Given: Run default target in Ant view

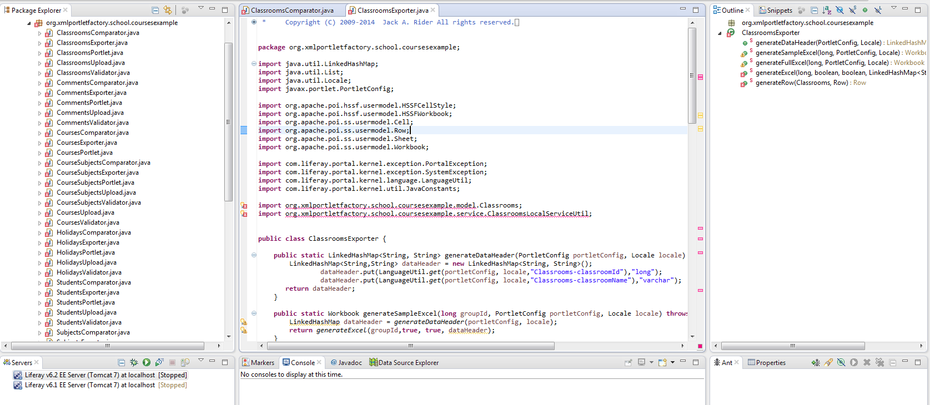Looking at the screenshot, I should pos(854,362).
